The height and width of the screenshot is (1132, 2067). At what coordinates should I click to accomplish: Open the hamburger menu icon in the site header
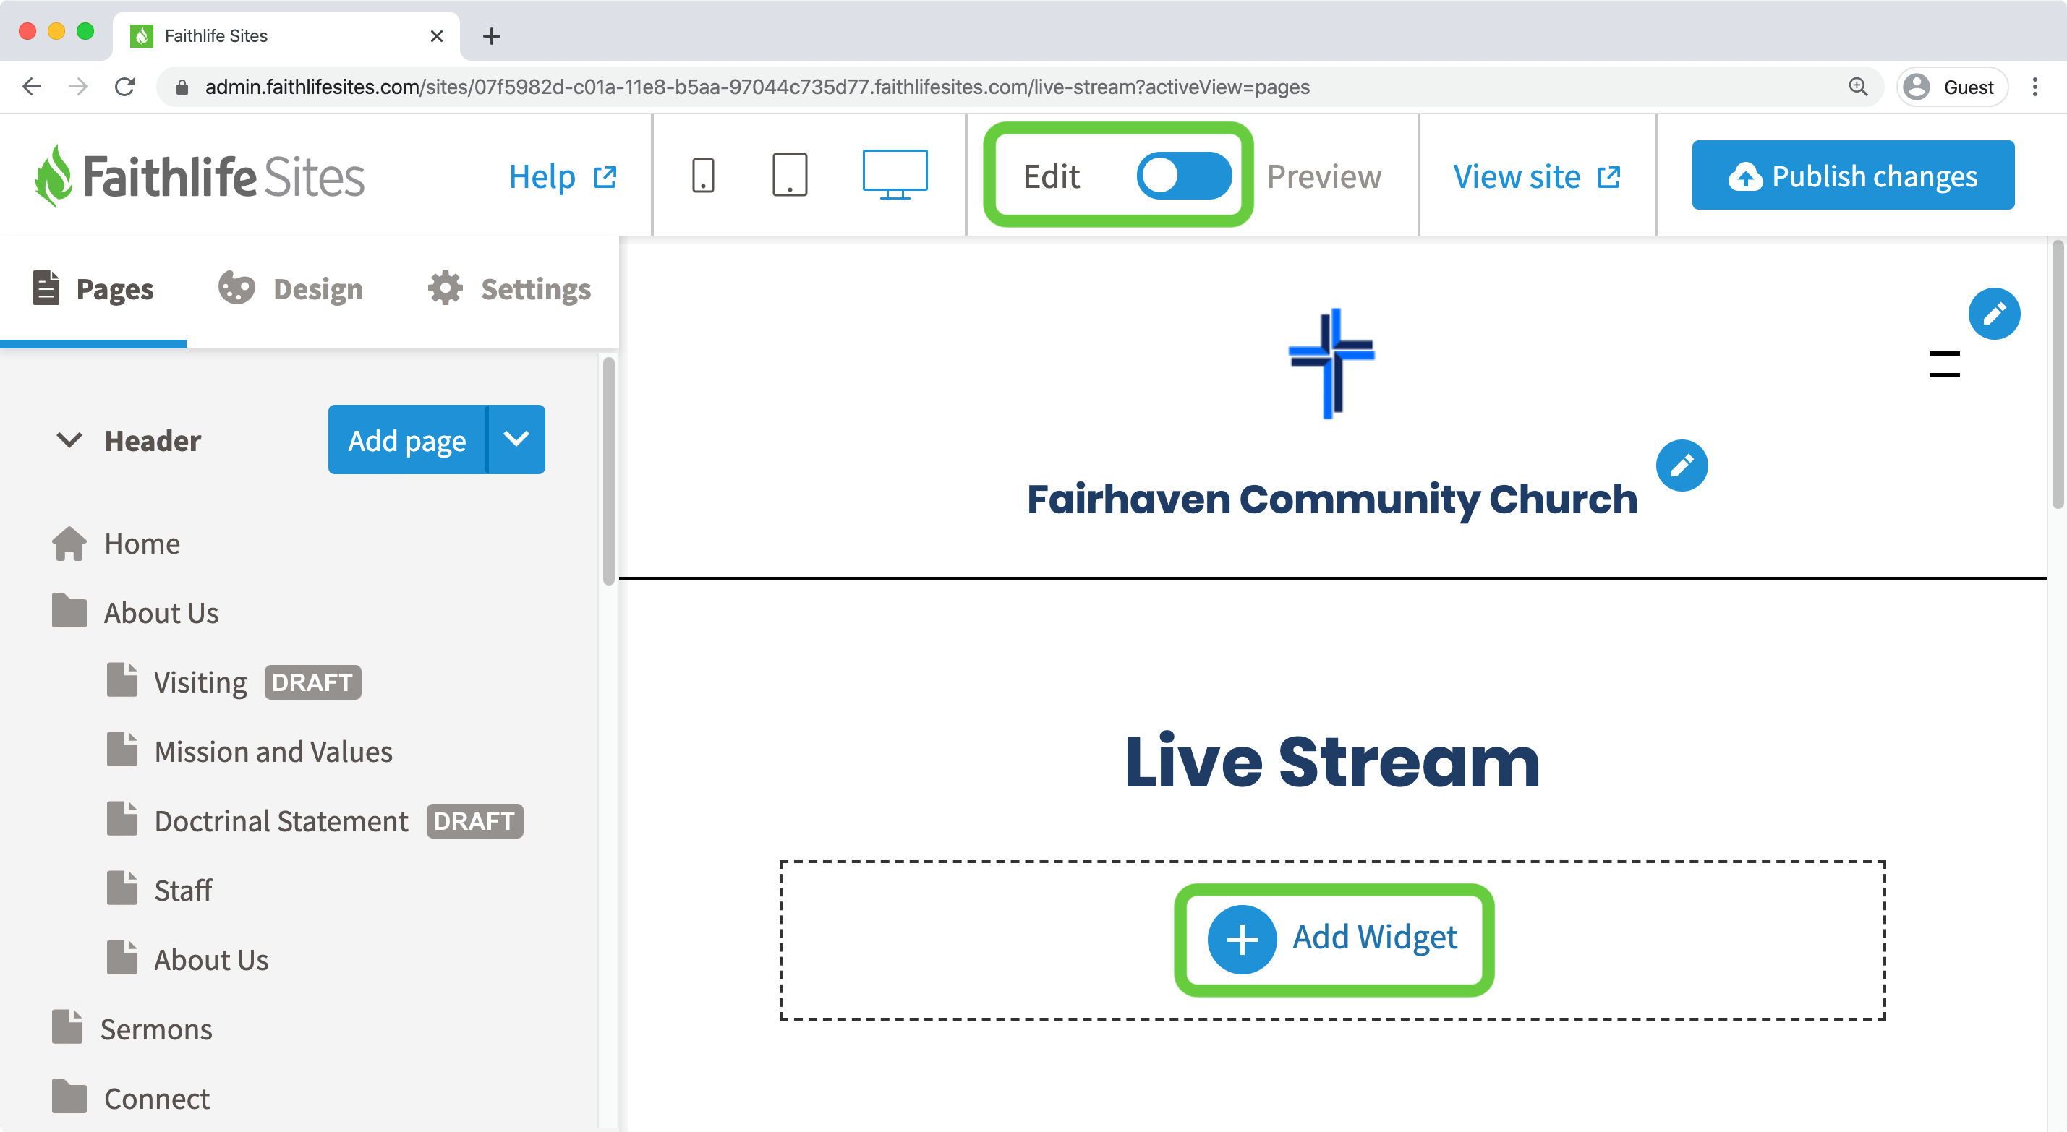[x=1944, y=364]
